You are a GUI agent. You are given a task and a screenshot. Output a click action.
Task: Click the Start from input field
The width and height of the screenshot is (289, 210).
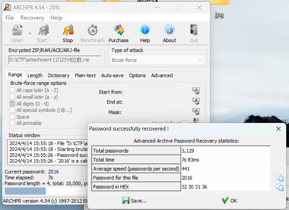click(156, 92)
